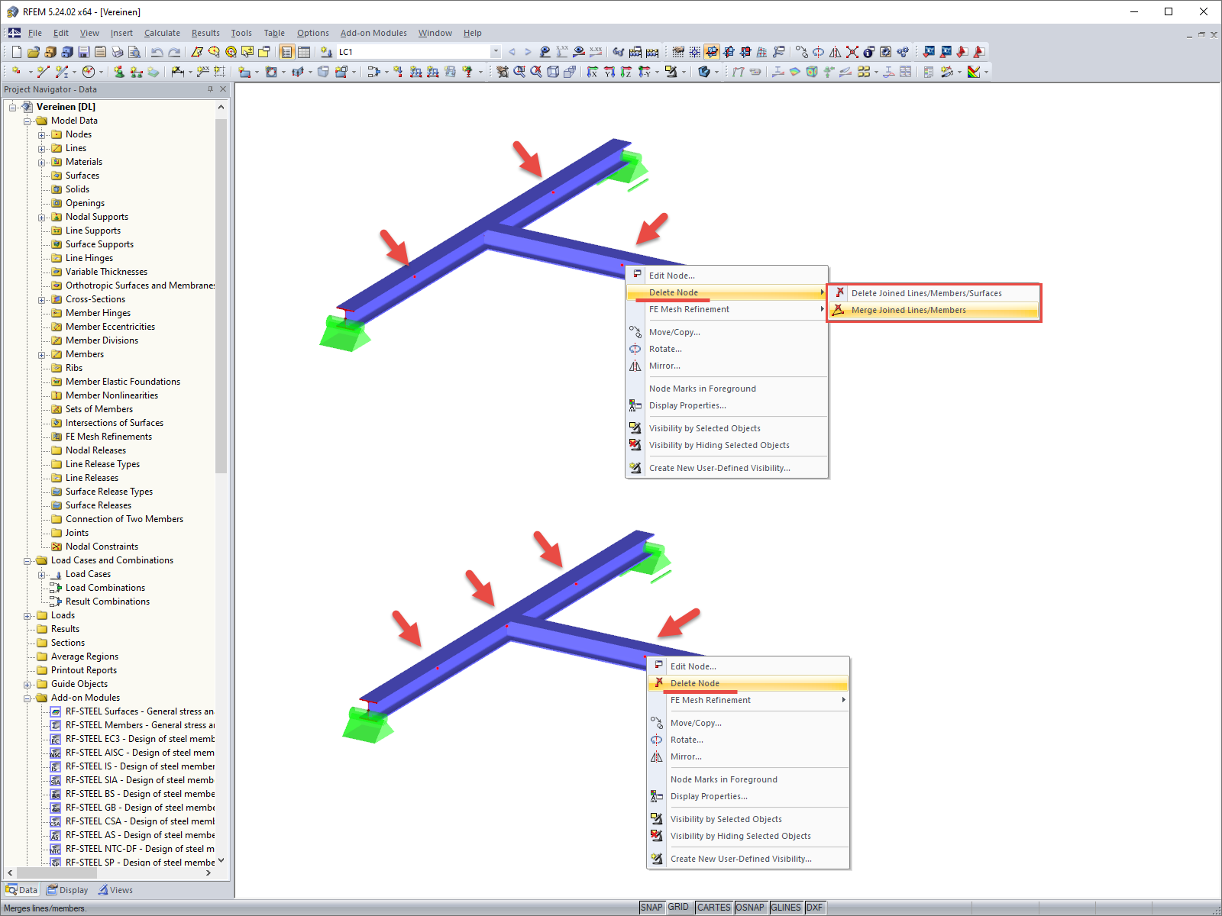The width and height of the screenshot is (1222, 916).
Task: Toggle SNAP mode in the status bar
Action: tap(652, 908)
